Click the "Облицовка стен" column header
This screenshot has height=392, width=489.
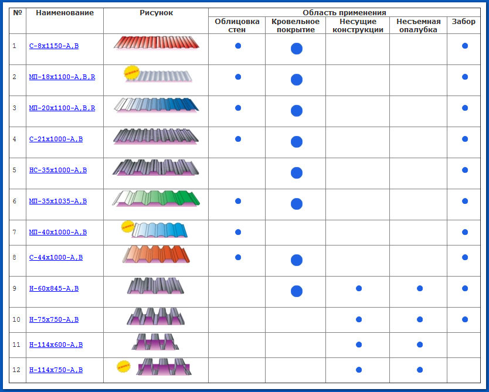point(237,26)
